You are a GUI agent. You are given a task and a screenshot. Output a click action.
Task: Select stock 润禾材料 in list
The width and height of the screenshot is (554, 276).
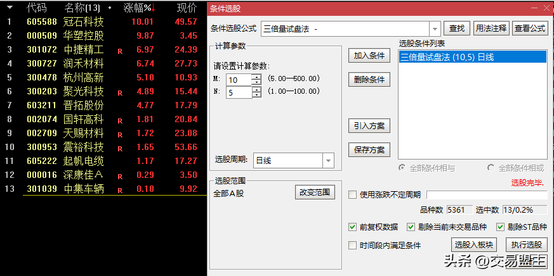(84, 63)
